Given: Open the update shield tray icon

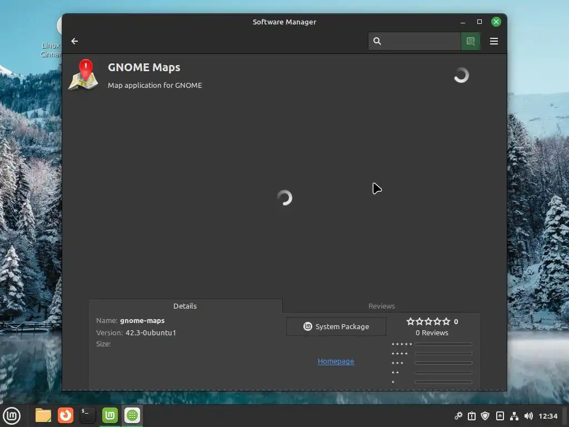Looking at the screenshot, I should tap(485, 416).
